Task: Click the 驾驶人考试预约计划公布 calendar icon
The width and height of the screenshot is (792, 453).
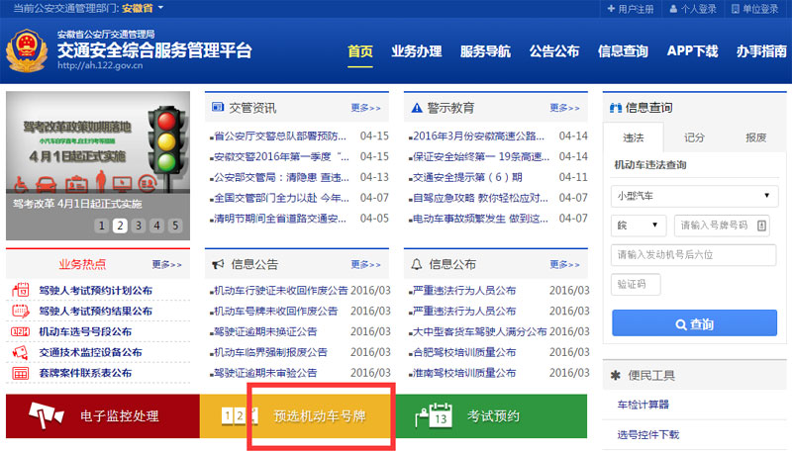Action: tap(20, 290)
